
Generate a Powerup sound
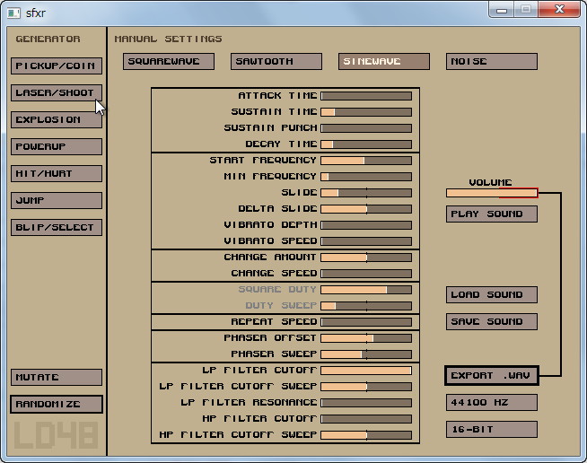(x=57, y=147)
